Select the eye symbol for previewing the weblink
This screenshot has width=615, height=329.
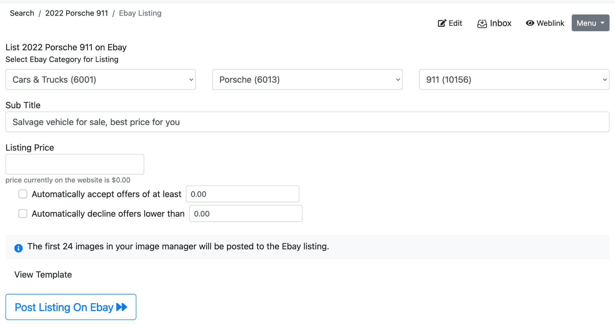click(x=530, y=23)
